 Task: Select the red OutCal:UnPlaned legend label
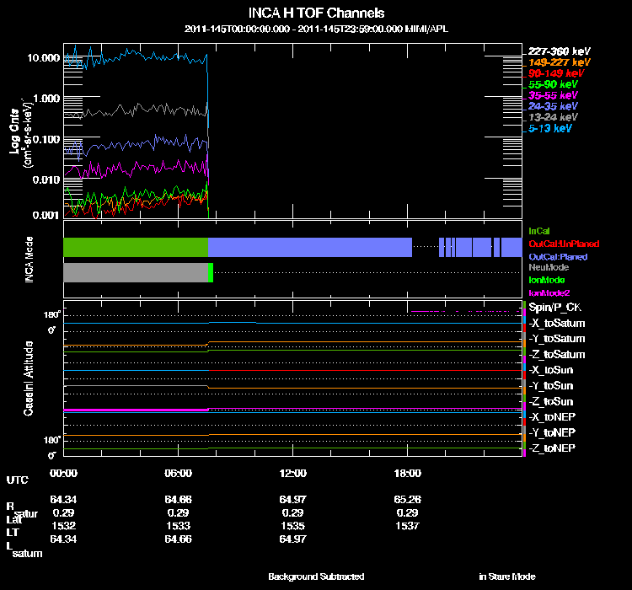pyautogui.click(x=557, y=243)
